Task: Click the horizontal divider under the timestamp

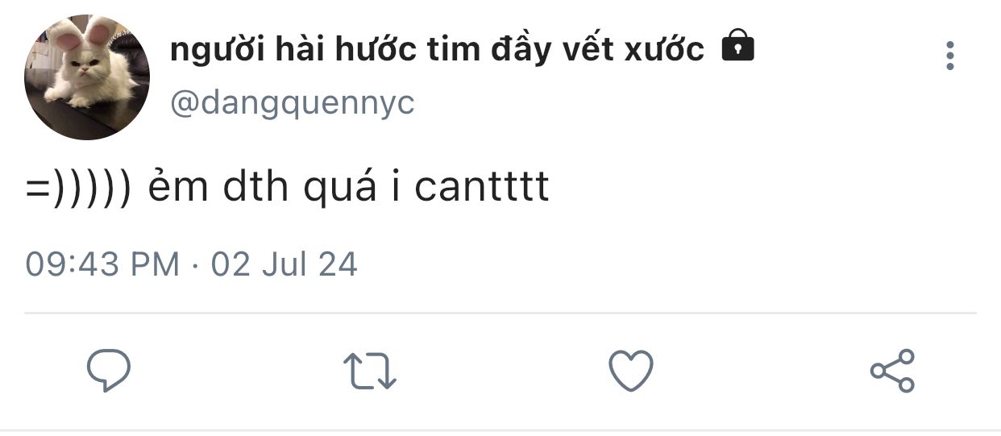Action: [x=500, y=313]
